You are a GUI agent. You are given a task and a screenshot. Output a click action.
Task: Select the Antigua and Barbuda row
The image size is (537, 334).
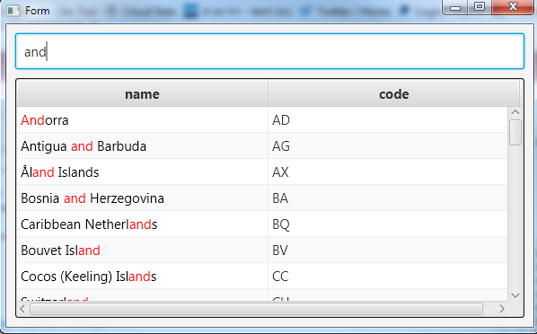(x=262, y=146)
